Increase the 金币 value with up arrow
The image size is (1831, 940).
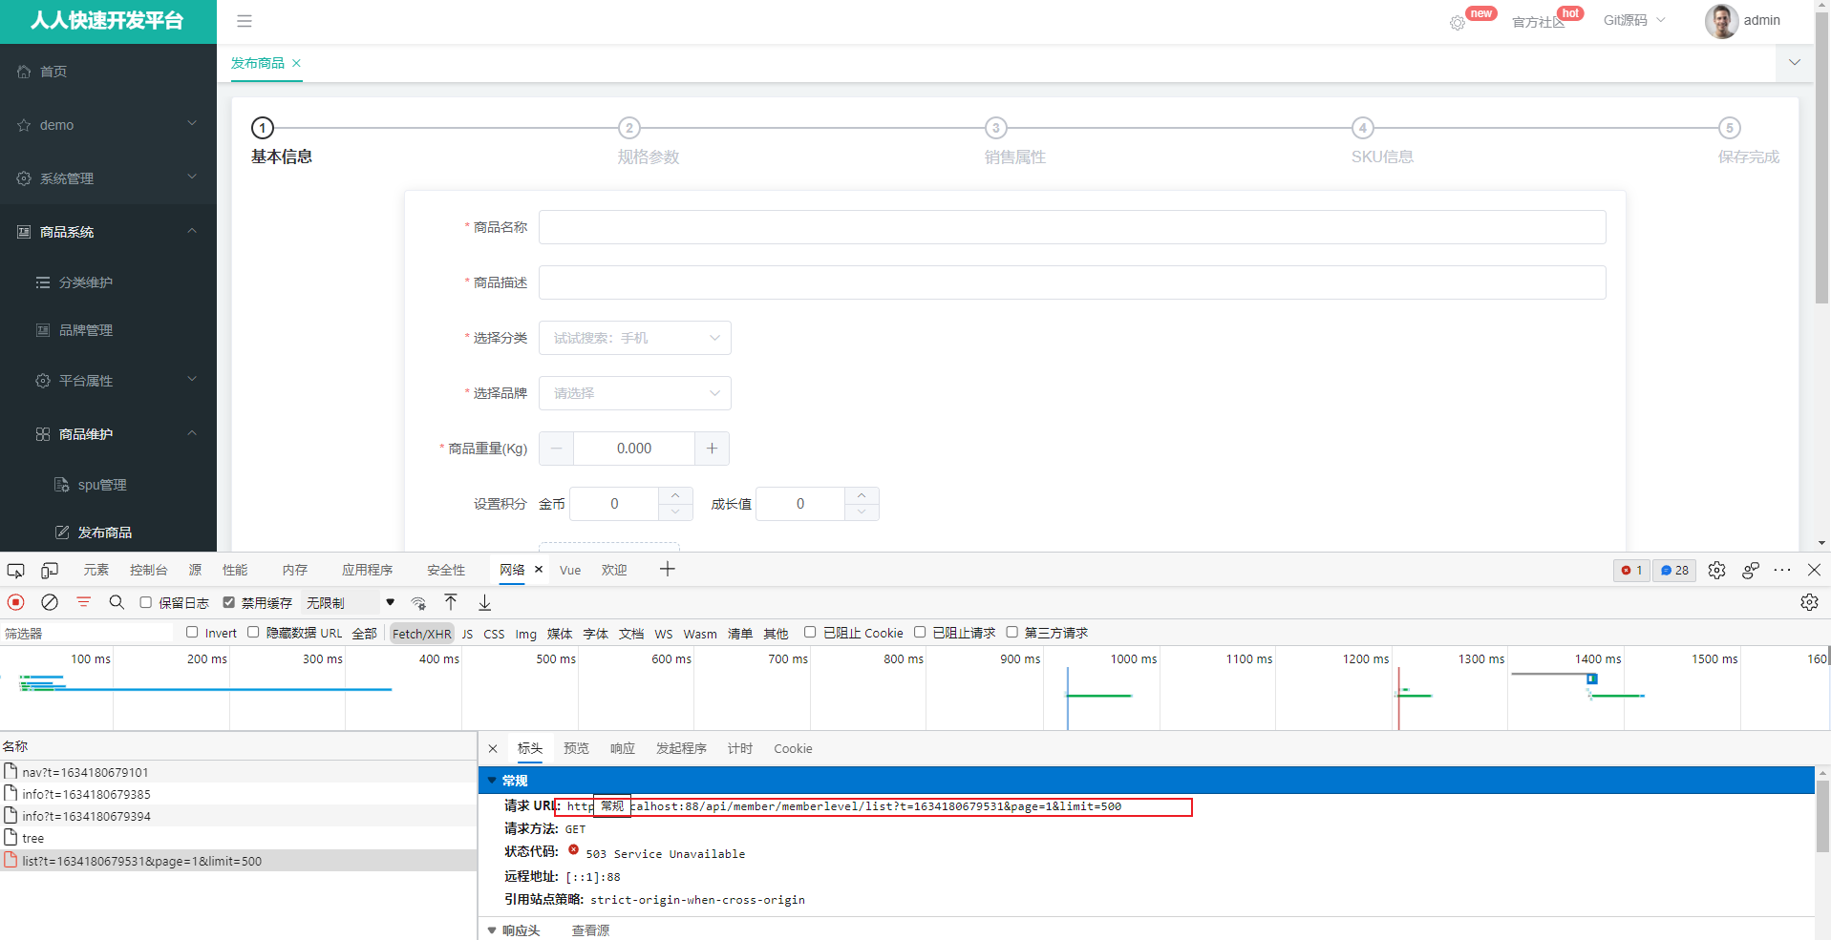click(675, 495)
